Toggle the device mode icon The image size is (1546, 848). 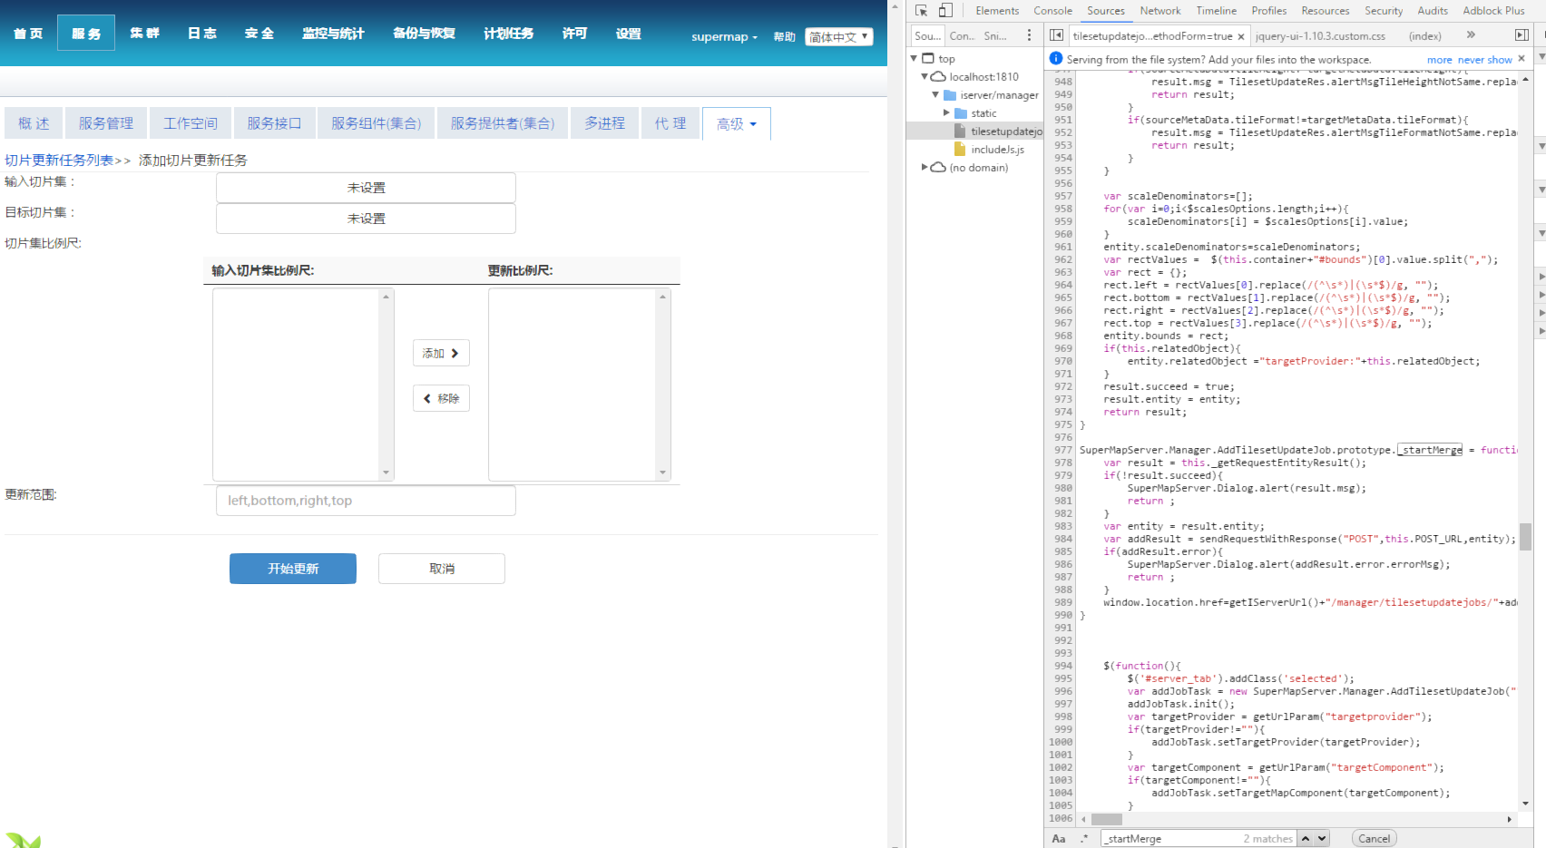945,11
